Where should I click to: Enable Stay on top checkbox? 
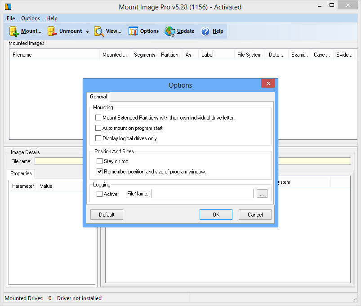pos(99,161)
